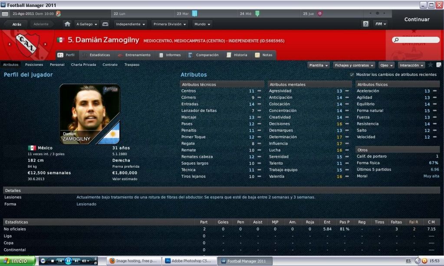Select the Atributos sub-tab

pos(11,65)
